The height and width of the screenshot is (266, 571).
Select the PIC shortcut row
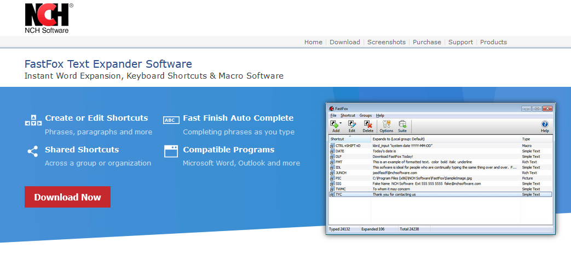[x=441, y=178]
